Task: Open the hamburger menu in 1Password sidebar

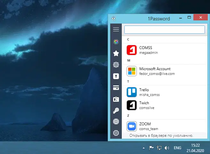Action: (x=116, y=29)
